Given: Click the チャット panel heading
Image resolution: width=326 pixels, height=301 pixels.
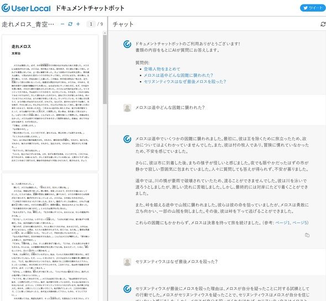Looking at the screenshot, I should (123, 24).
